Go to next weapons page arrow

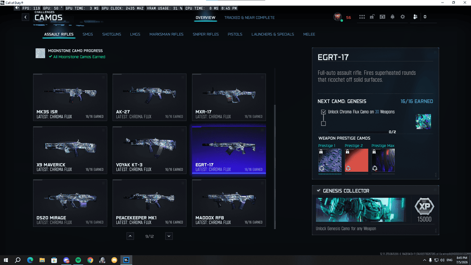[169, 236]
